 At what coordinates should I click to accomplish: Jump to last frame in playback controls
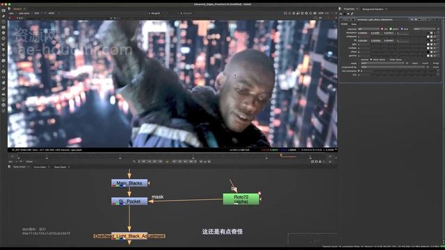[191, 161]
